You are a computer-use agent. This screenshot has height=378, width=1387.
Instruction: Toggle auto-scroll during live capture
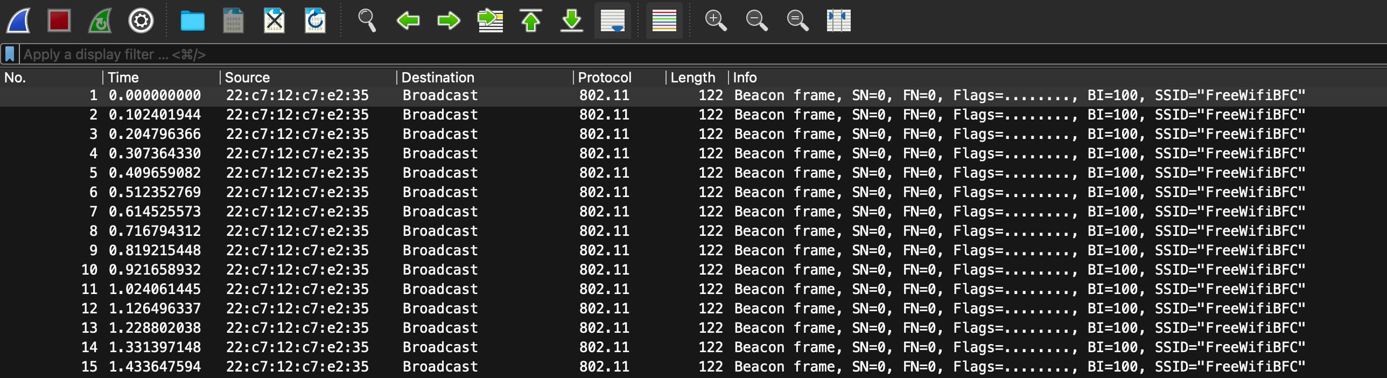point(613,21)
